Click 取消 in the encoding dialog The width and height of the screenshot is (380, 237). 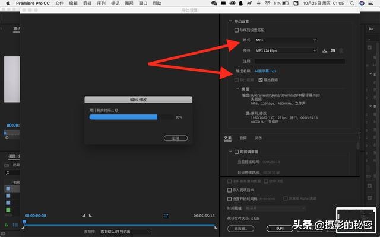(x=176, y=138)
